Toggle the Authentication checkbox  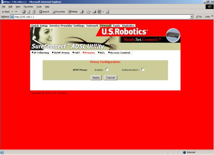click(x=143, y=70)
